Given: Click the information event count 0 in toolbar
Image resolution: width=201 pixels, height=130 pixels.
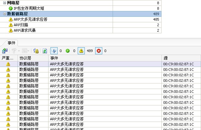Looking at the screenshot, I should tap(61, 51).
